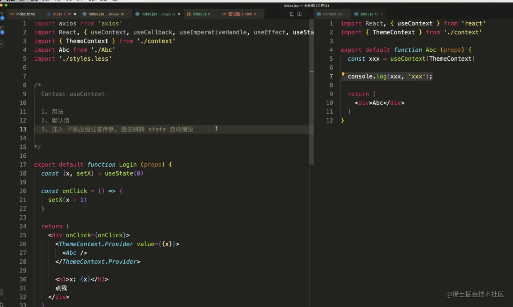513x307 pixels.
Task: Click the '点我' text on line 31
Action: 61,288
